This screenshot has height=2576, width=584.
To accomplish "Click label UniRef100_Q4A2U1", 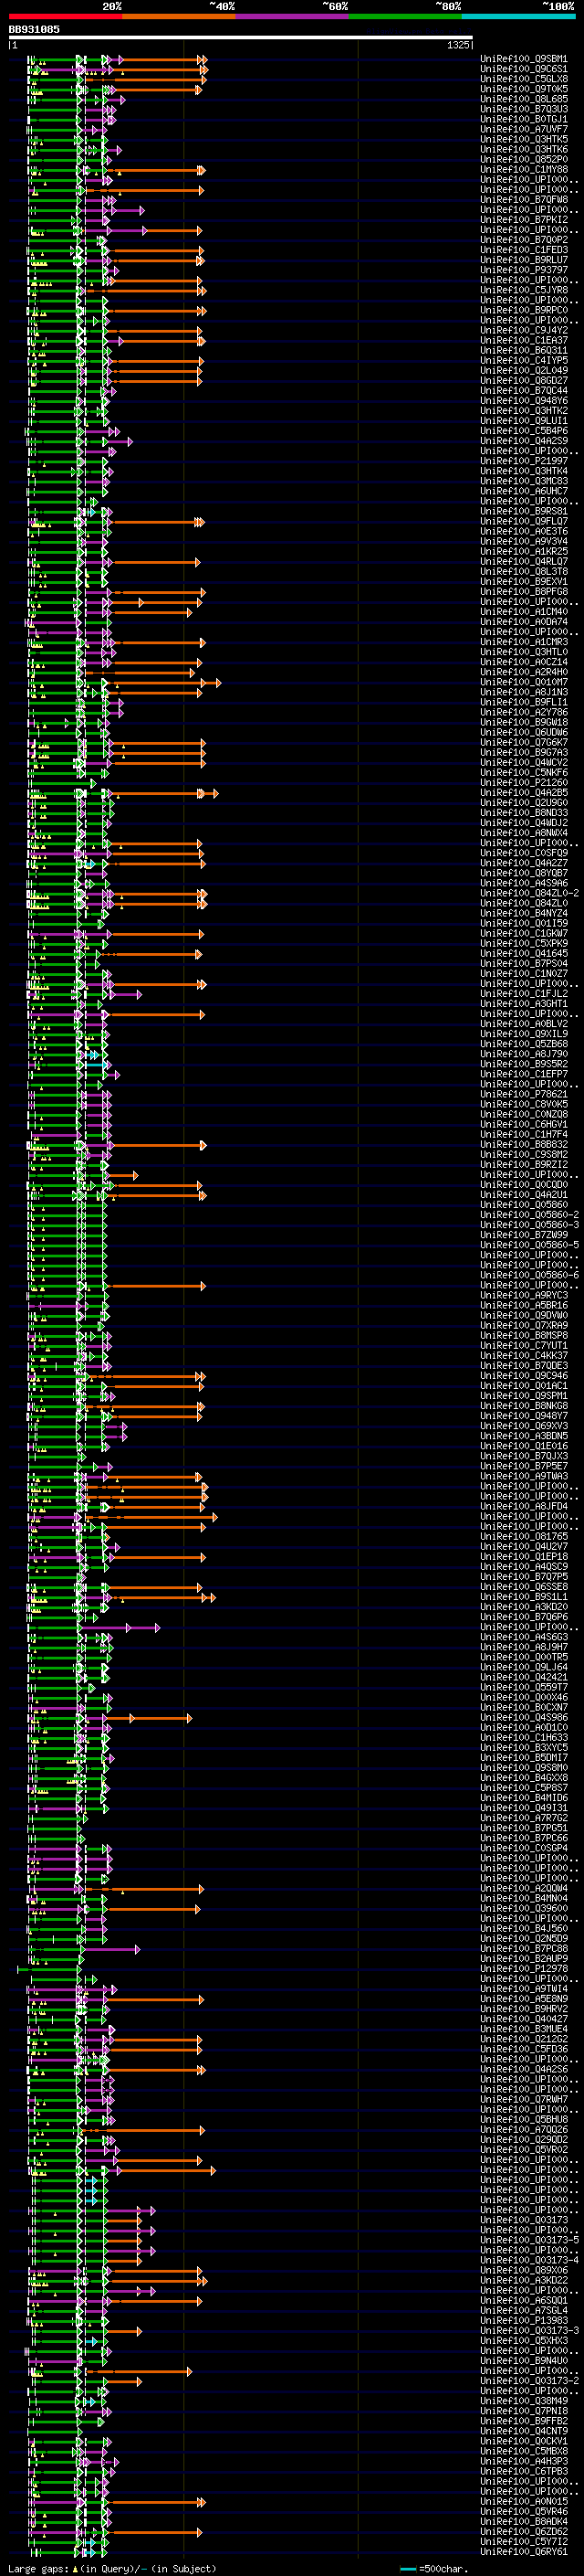I will (x=524, y=1195).
